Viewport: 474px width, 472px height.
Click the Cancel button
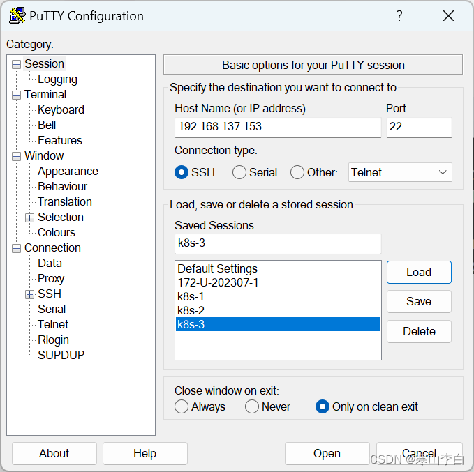point(420,454)
